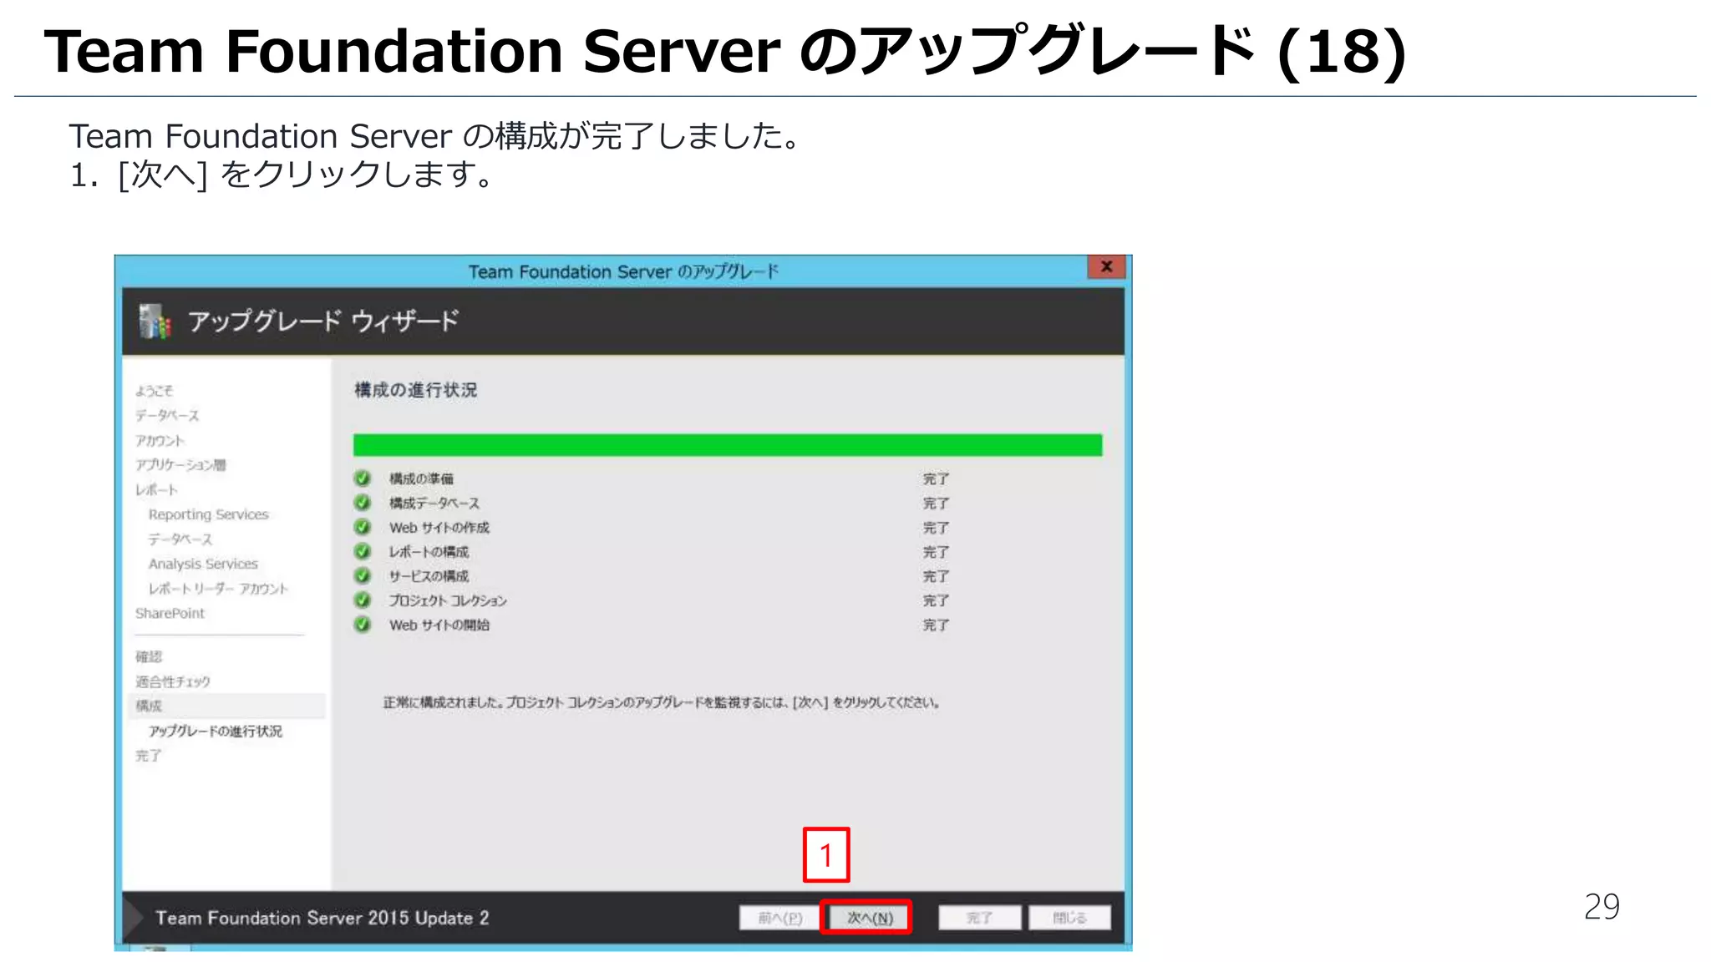The width and height of the screenshot is (1711, 962).
Task: Click green check beside Web サイトの開始
Action: coord(363,624)
